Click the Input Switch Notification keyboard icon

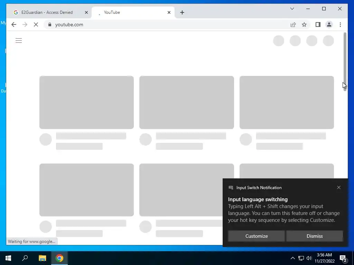(x=231, y=187)
